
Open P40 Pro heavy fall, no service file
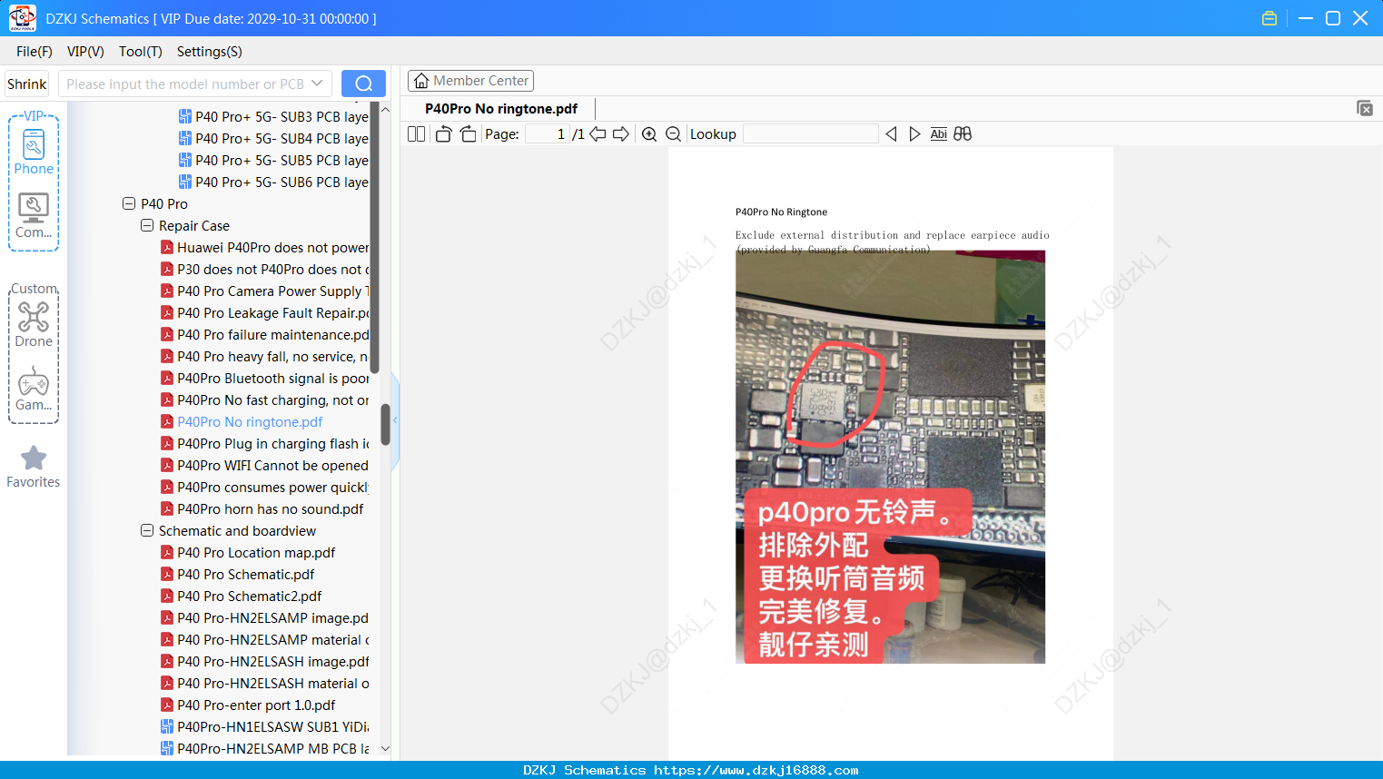[272, 356]
